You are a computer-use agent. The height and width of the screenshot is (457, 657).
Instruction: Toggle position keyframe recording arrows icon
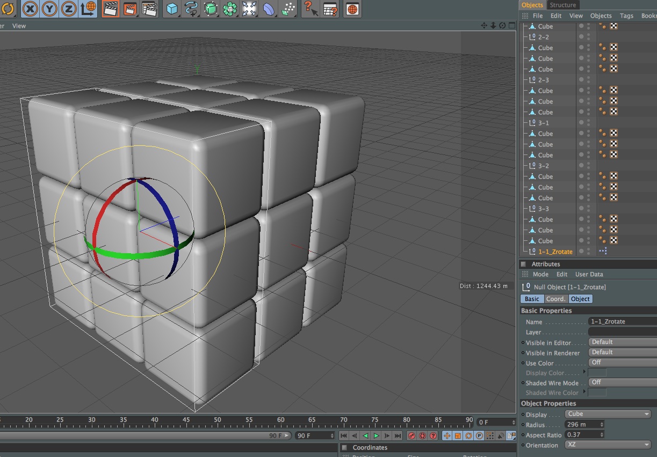click(447, 436)
